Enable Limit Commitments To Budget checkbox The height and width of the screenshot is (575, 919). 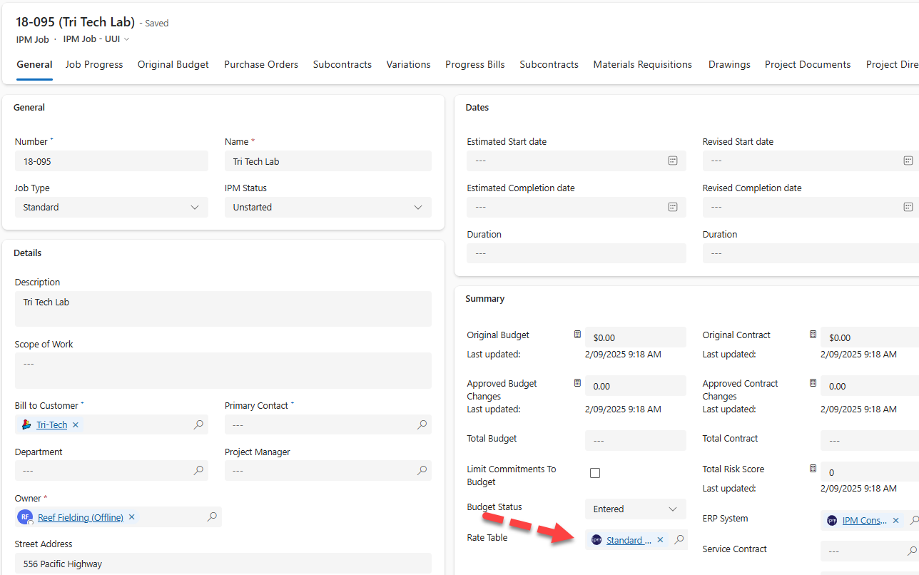click(595, 473)
